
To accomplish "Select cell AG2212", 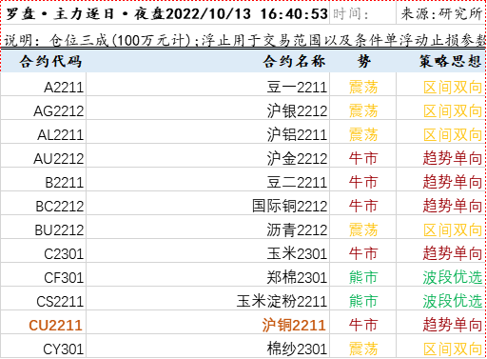I will [x=44, y=108].
